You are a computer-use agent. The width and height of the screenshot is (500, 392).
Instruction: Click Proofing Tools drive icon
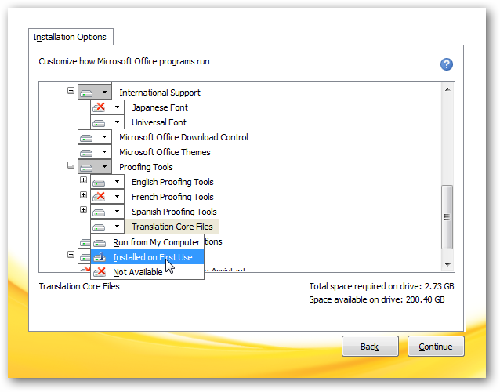tap(86, 168)
